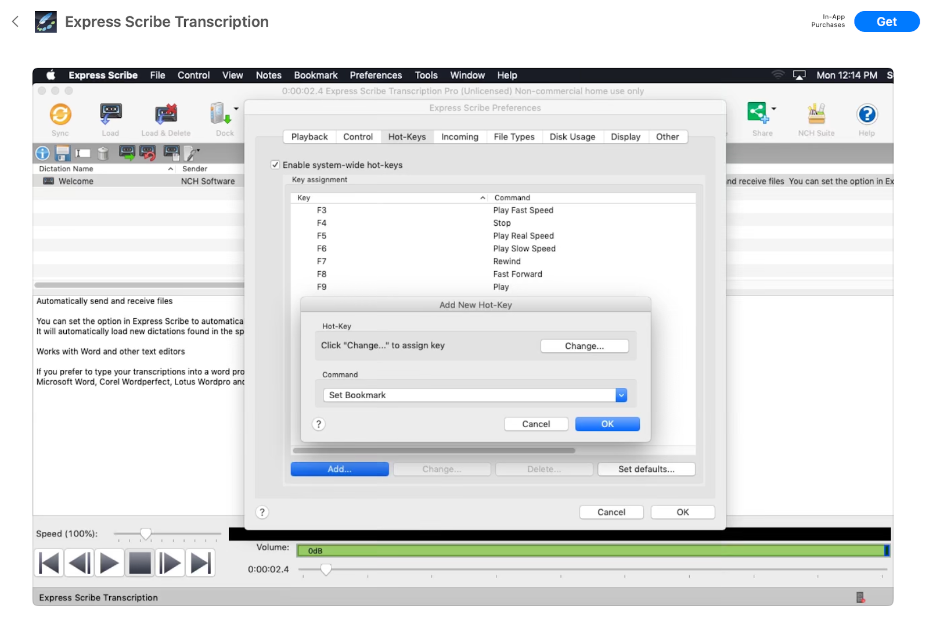Switch to the Control tab
This screenshot has height=620, width=929.
(x=358, y=137)
